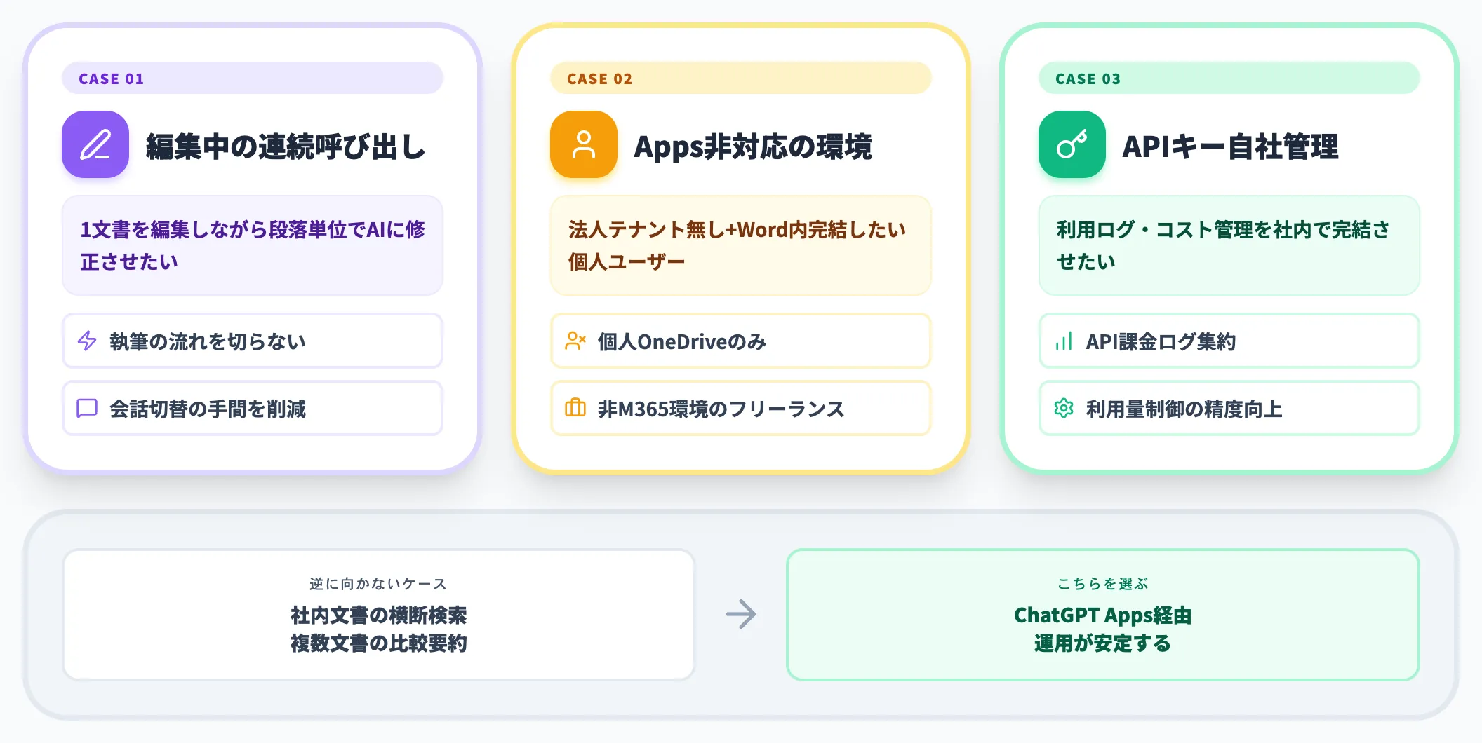Click the lightning bolt icon beside 執筆の流れを切らない

(87, 341)
